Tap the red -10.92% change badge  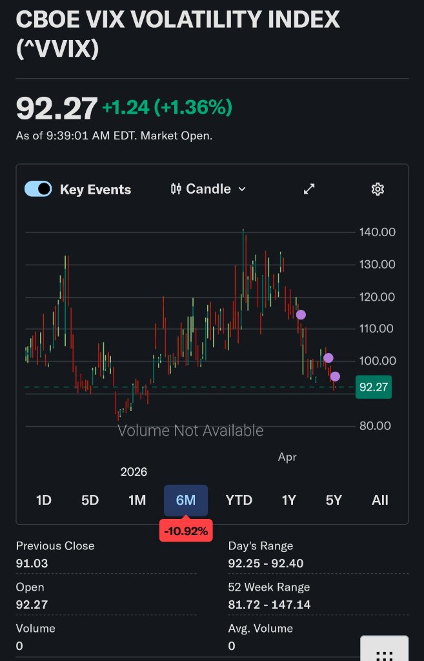pos(186,531)
